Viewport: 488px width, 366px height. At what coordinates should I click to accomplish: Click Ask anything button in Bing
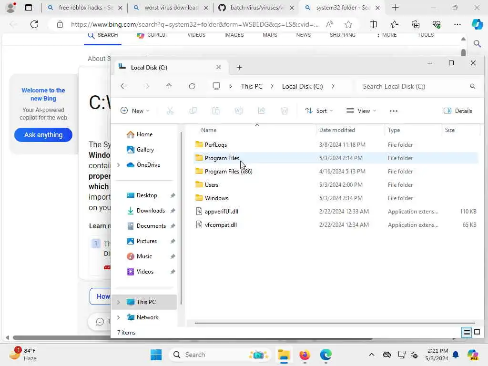43,135
